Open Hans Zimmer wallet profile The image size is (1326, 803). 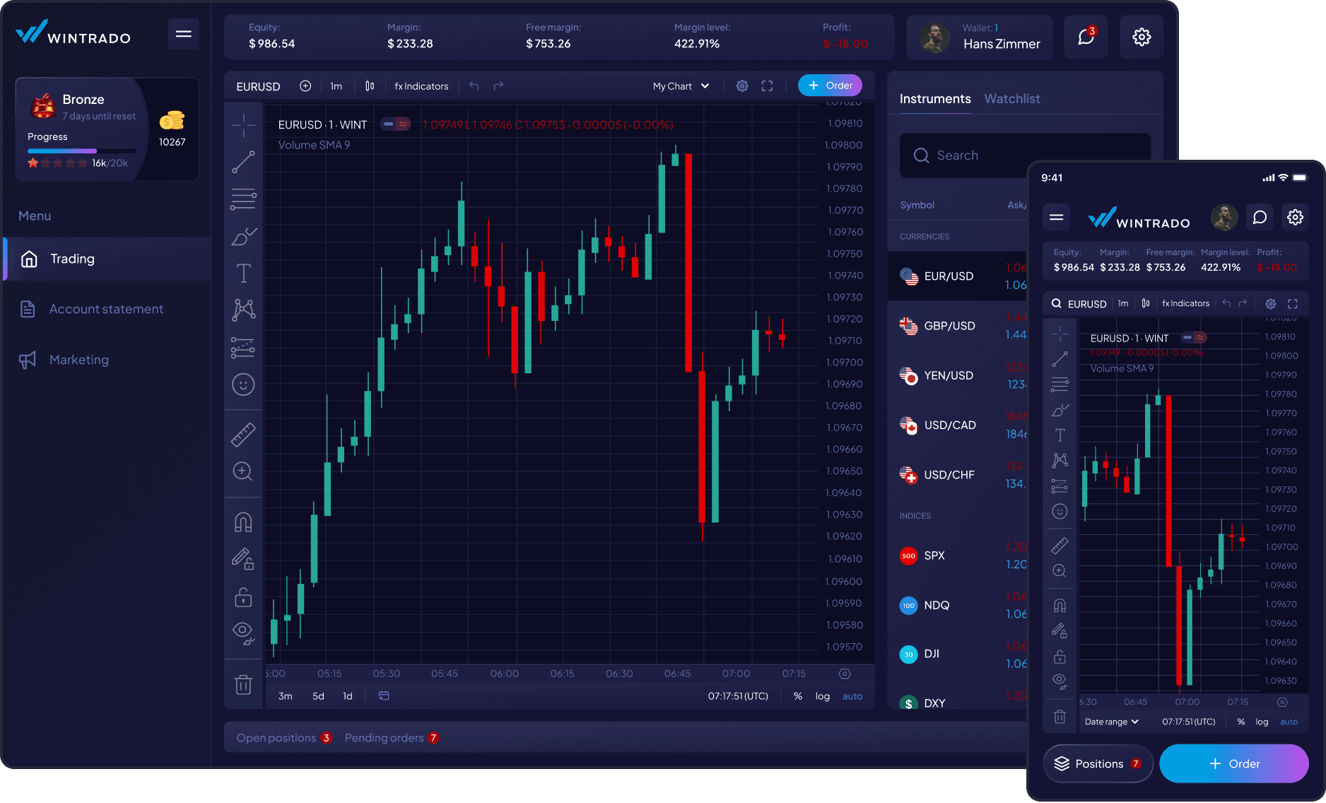coord(980,37)
